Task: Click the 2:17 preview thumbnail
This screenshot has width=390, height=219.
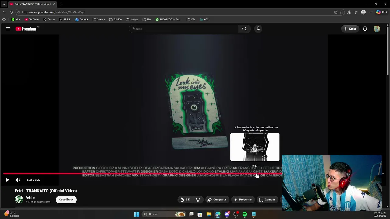Action: tap(255, 147)
